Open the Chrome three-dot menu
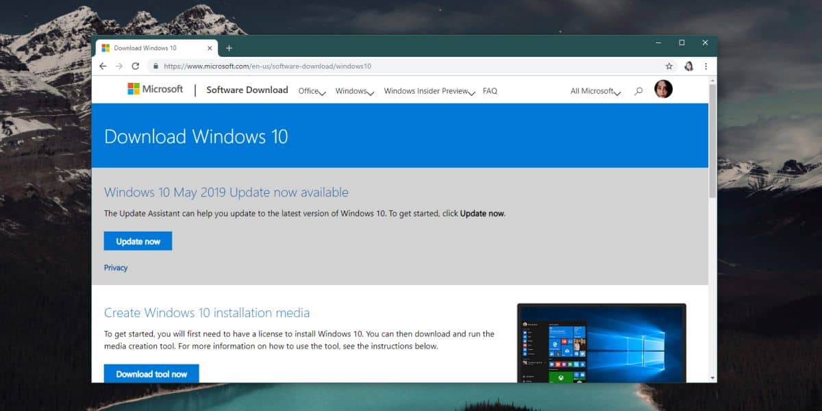The width and height of the screenshot is (822, 411). click(706, 66)
